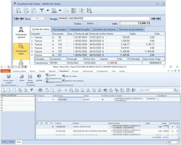Click the Utilidad indicator icon
This screenshot has width=181, height=145.
(x=39, y=78)
